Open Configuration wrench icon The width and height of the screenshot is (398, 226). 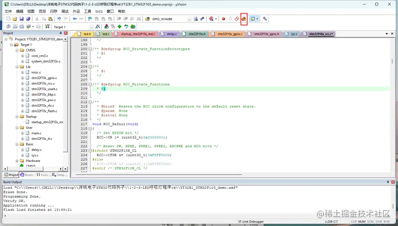(265, 19)
